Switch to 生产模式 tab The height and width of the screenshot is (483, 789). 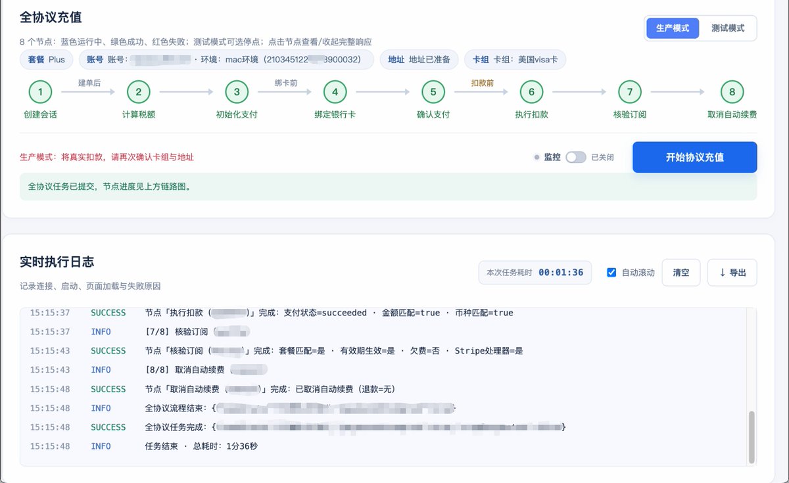pos(673,28)
